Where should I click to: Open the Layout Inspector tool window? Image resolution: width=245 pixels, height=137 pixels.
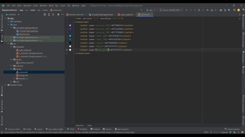point(232,129)
